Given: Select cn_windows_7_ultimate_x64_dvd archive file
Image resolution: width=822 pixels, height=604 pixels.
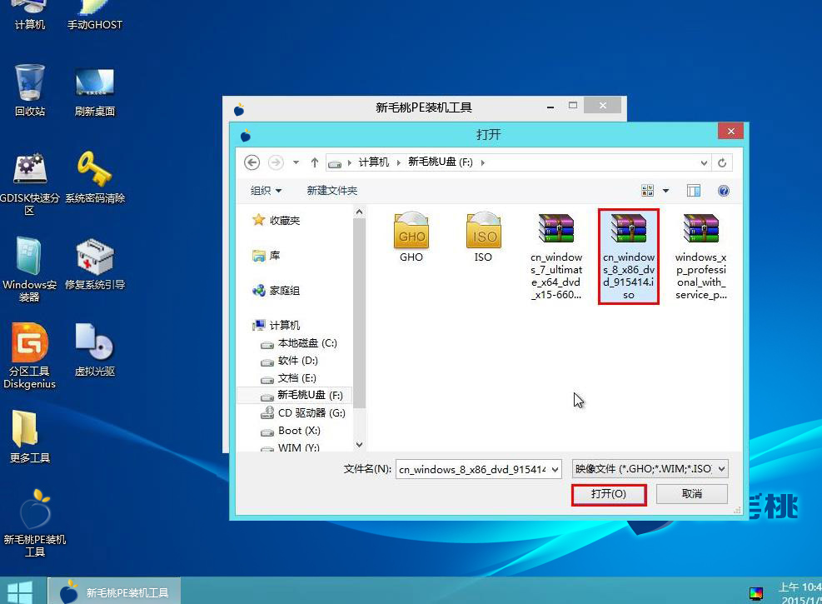Looking at the screenshot, I should pos(556,257).
